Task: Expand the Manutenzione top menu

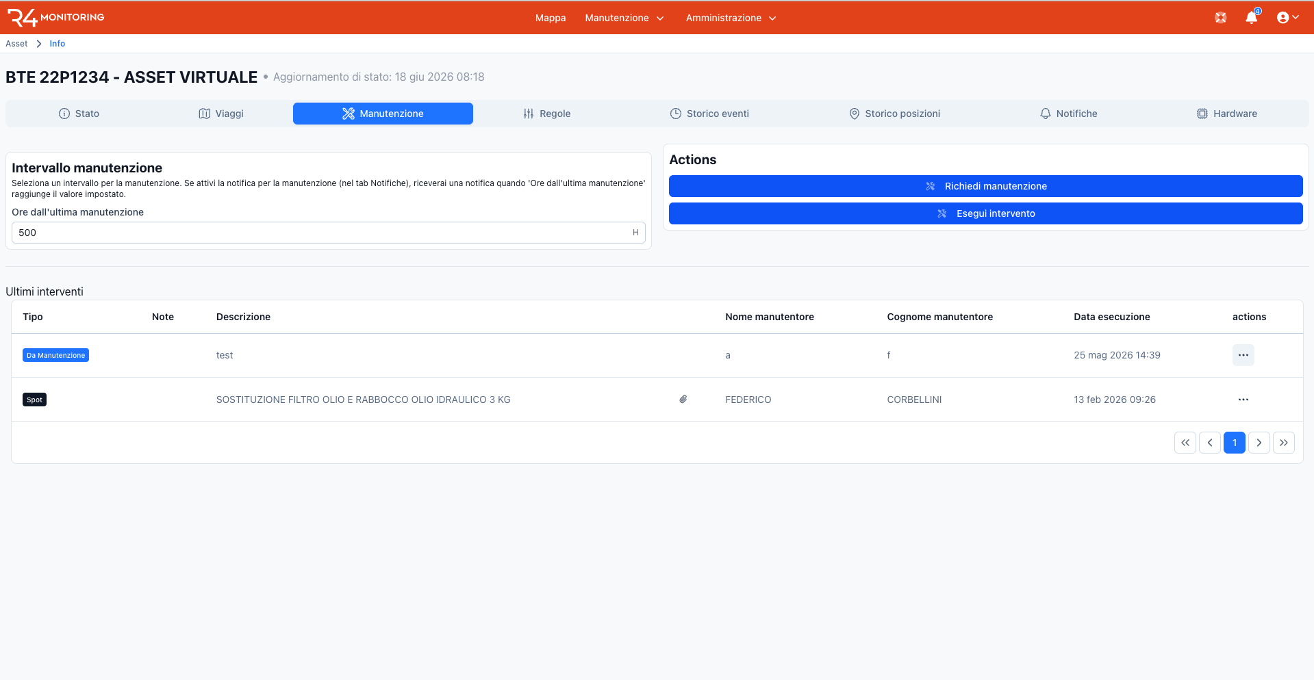Action: click(x=624, y=18)
